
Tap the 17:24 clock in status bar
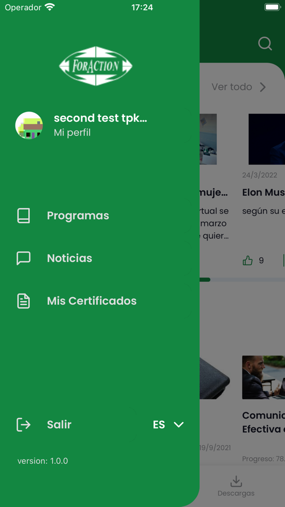tap(142, 7)
